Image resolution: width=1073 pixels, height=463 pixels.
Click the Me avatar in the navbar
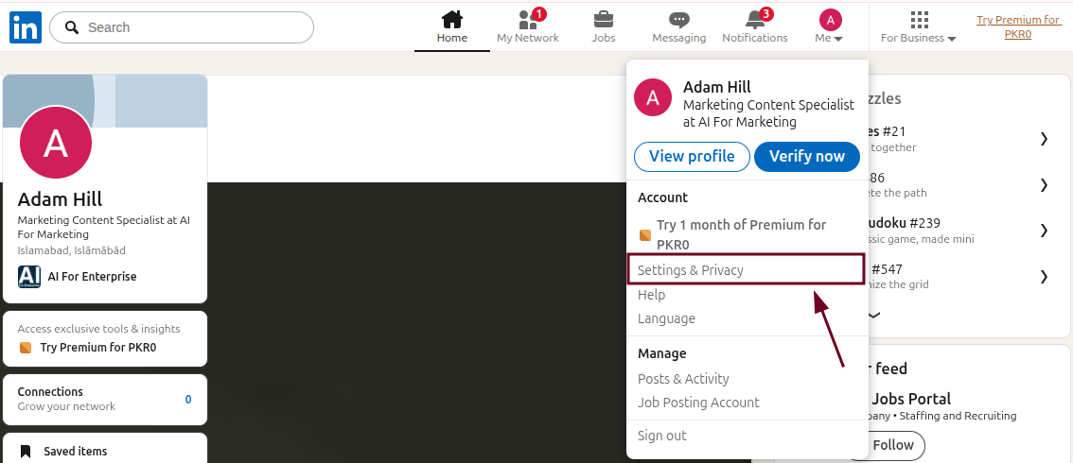coord(830,20)
